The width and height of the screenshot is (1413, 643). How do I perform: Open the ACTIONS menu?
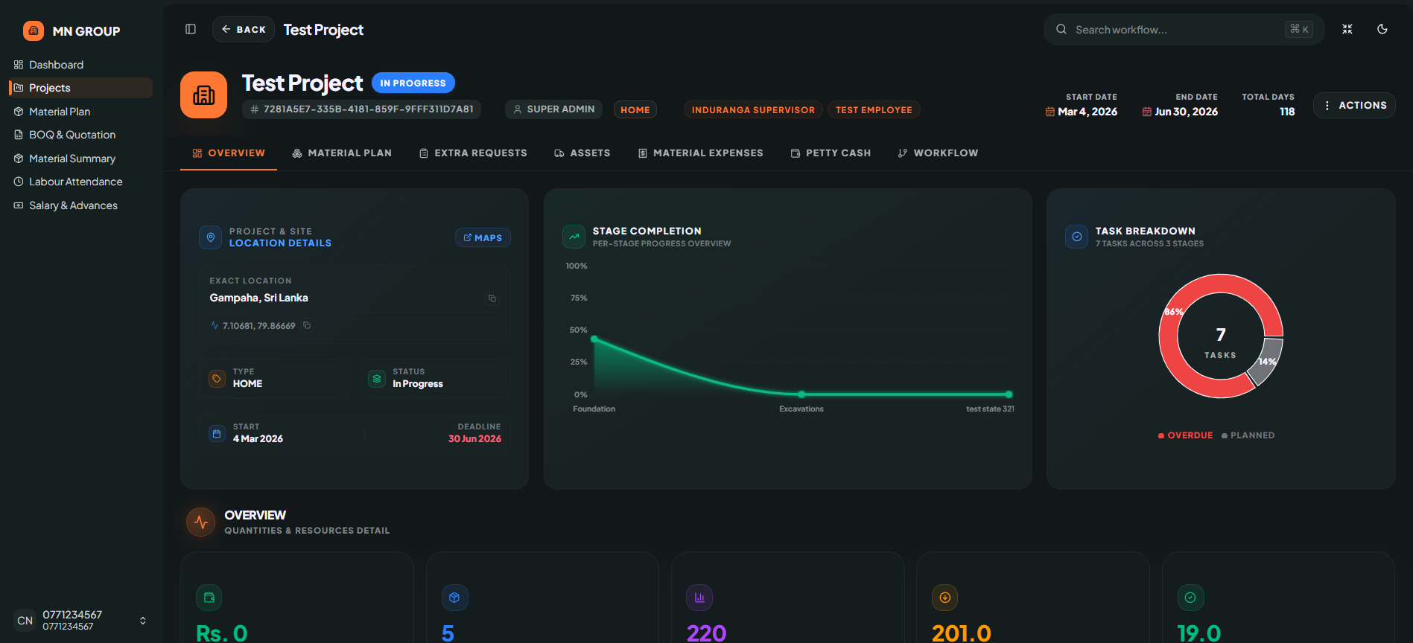[1354, 105]
